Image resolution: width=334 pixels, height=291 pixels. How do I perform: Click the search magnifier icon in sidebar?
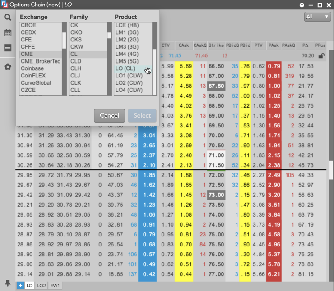[x=8, y=18]
